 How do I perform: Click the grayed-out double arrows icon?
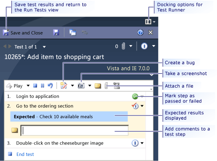[x=85, y=32]
